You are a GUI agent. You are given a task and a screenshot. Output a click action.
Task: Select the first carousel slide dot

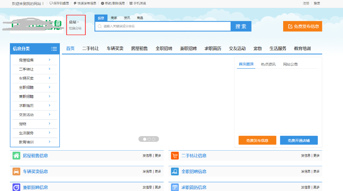(x=144, y=139)
